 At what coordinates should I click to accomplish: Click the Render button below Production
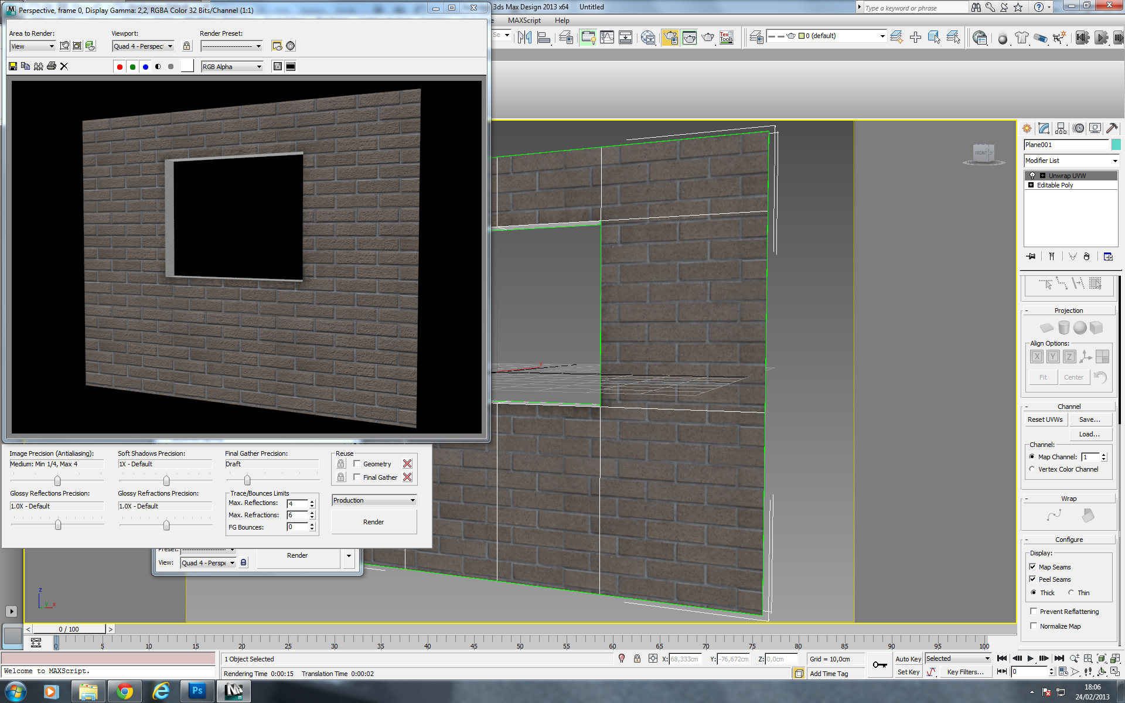point(373,522)
